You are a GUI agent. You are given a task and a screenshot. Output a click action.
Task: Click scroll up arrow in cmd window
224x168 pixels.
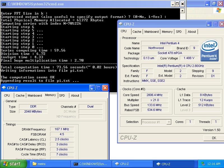click(x=183, y=11)
